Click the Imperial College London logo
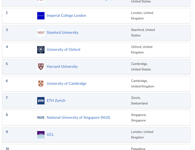 [x=41, y=16]
